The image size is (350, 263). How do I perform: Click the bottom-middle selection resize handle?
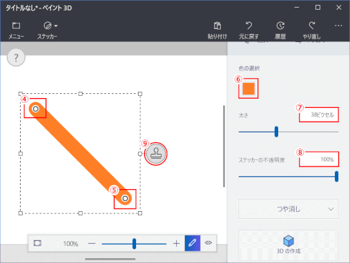[x=80, y=213]
